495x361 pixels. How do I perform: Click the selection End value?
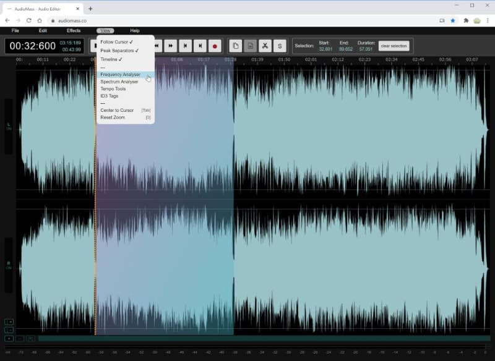coord(346,49)
